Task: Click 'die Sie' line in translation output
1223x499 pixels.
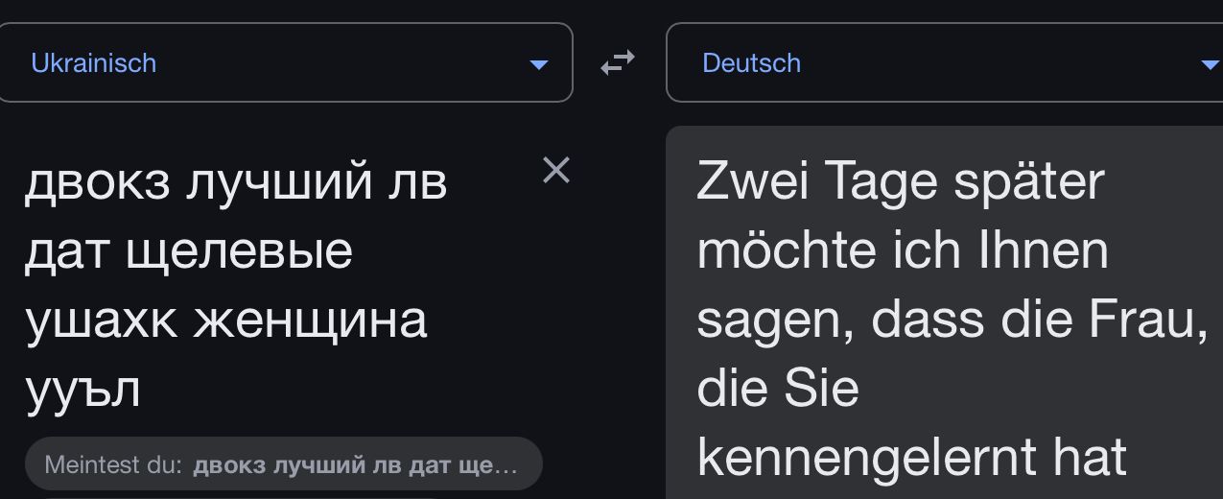Action: coord(777,389)
